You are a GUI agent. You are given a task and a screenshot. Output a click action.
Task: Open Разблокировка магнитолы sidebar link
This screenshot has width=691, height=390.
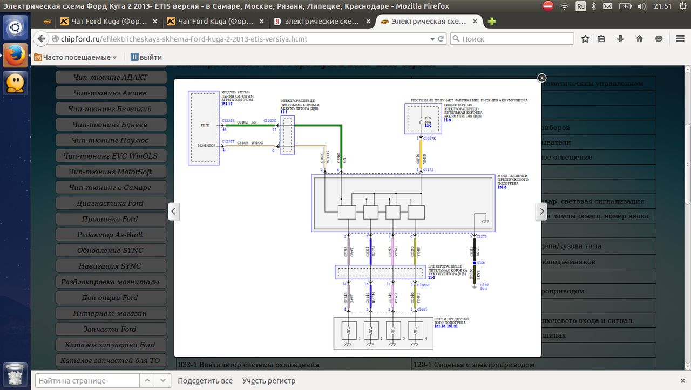pos(111,282)
